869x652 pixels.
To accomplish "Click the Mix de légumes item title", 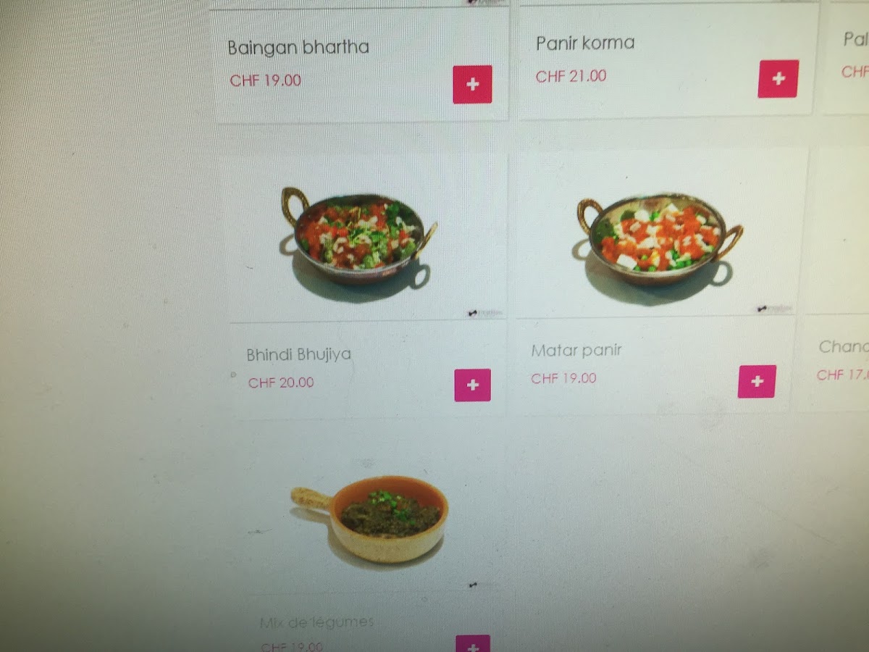I will coord(316,622).
